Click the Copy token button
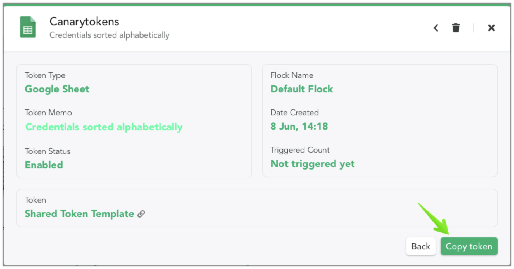The image size is (514, 269). pyautogui.click(x=469, y=246)
